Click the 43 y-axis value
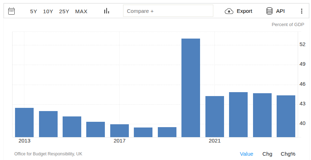 pyautogui.click(x=302, y=104)
